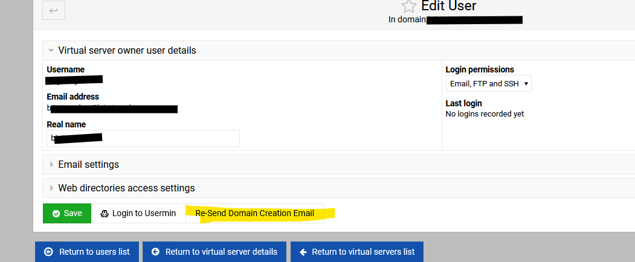Expand the Email settings section arrow
Image resolution: width=635 pixels, height=262 pixels.
click(x=51, y=164)
